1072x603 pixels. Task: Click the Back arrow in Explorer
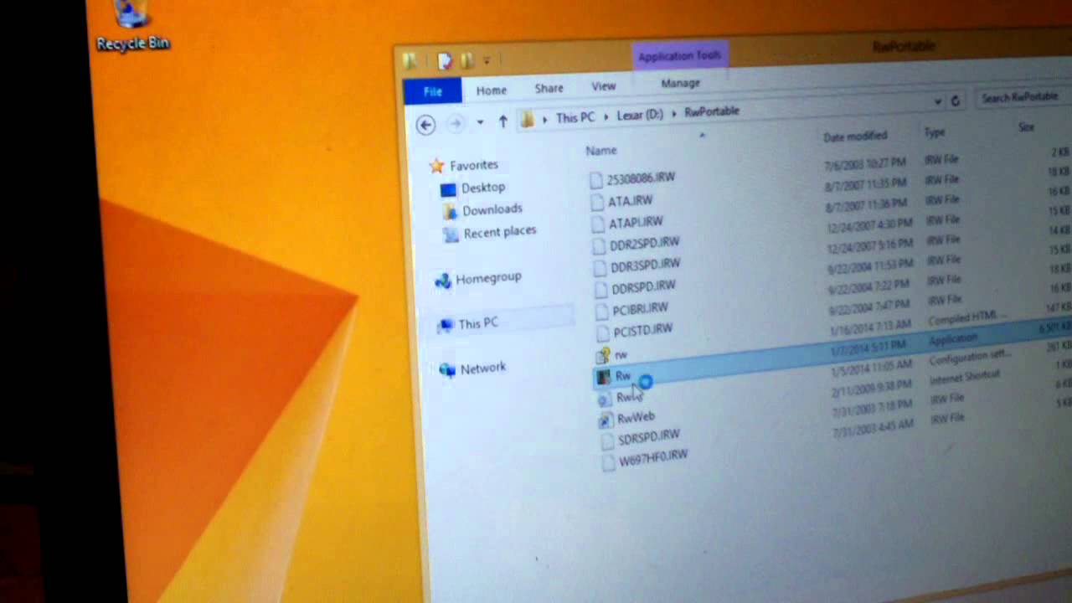pyautogui.click(x=425, y=125)
